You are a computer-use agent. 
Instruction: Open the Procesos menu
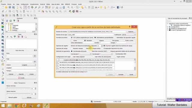pyautogui.click(x=74, y=4)
